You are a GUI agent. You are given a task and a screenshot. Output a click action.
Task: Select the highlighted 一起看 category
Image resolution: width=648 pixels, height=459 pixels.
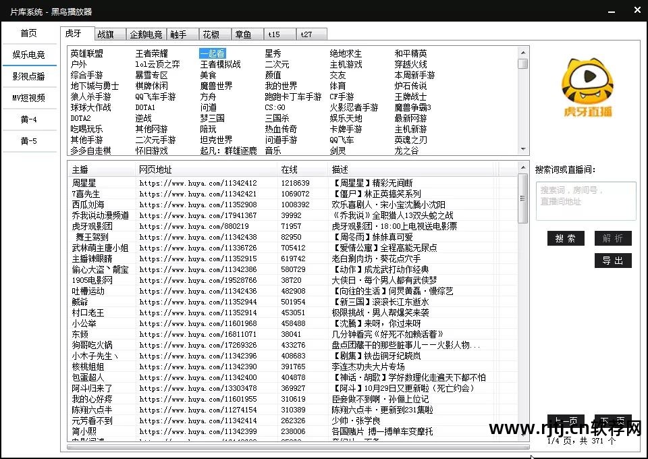(x=213, y=54)
